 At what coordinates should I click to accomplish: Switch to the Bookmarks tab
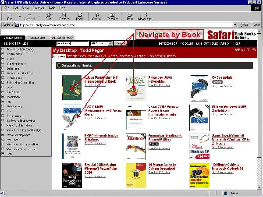point(97,56)
